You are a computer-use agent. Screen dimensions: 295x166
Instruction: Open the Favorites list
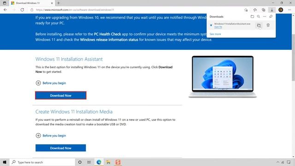pos(255,10)
